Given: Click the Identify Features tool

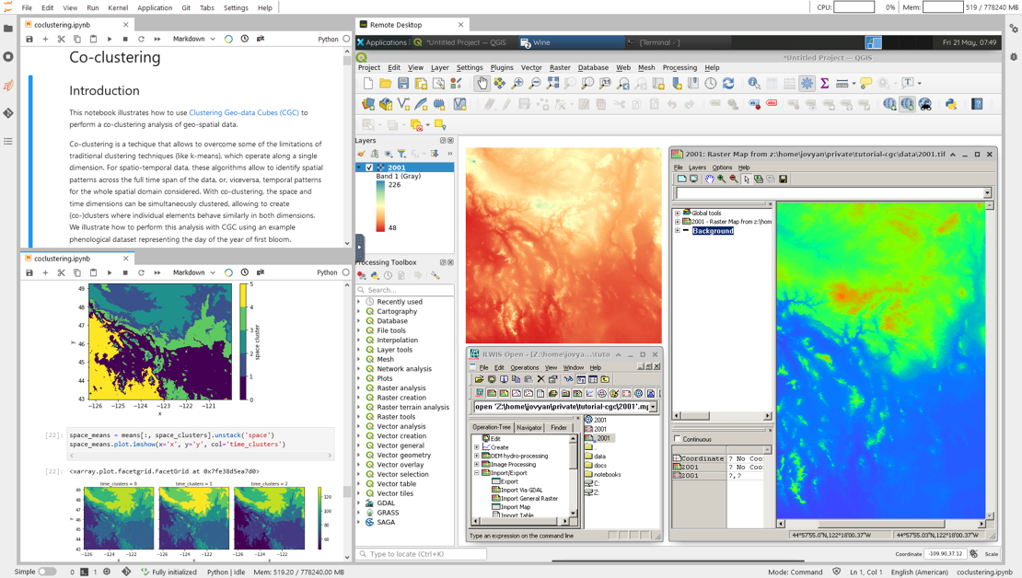Looking at the screenshot, I should (x=754, y=84).
